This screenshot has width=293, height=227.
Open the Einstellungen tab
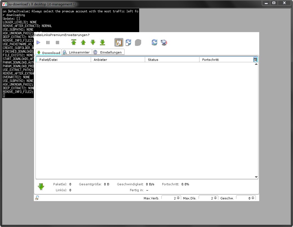click(108, 52)
